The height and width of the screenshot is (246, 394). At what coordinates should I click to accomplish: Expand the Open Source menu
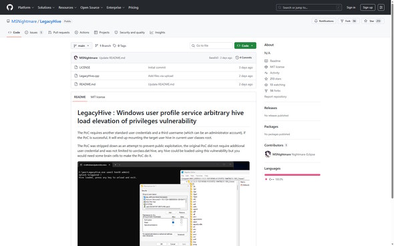91,7
